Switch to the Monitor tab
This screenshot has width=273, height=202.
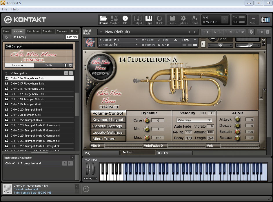coord(48,31)
